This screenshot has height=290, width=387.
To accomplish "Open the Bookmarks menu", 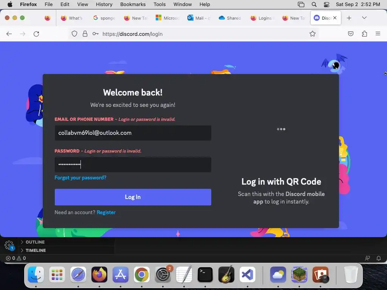I will [133, 4].
